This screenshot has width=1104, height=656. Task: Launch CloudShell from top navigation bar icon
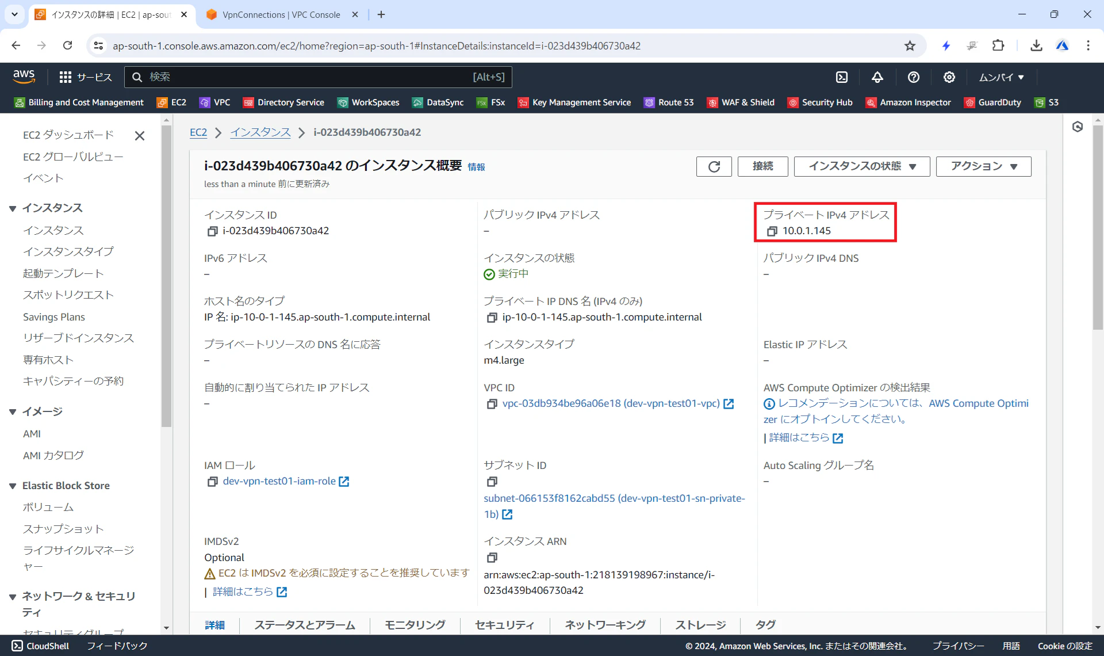tap(842, 77)
